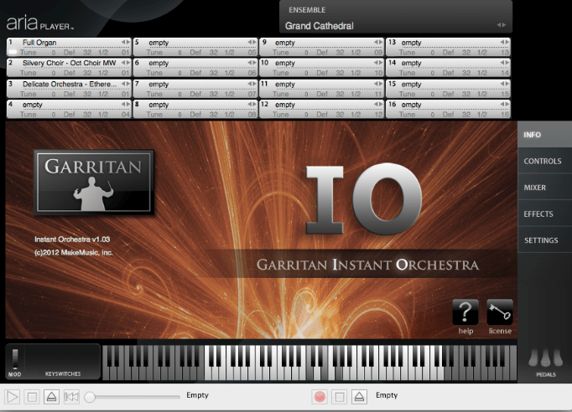This screenshot has height=412, width=572.
Task: Open empty slot 16 instrument menu
Action: pos(450,105)
